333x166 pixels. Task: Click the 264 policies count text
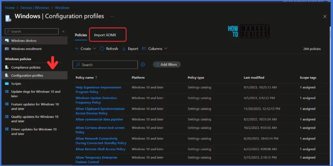(312, 49)
